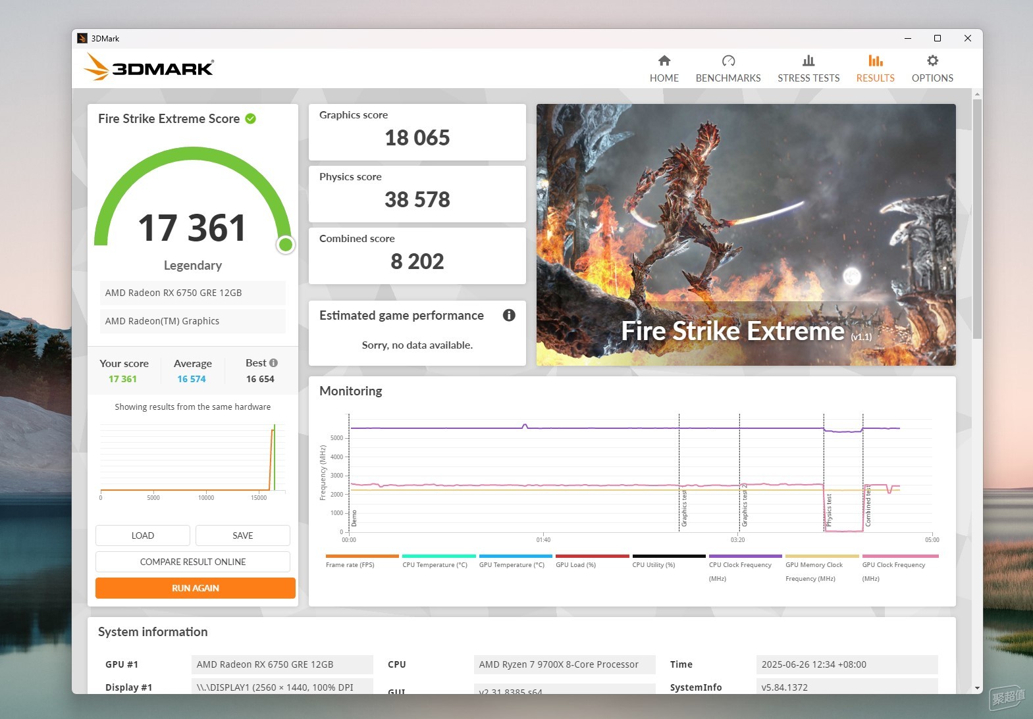Image resolution: width=1033 pixels, height=719 pixels.
Task: Click the green gauge indicator dot
Action: click(286, 245)
